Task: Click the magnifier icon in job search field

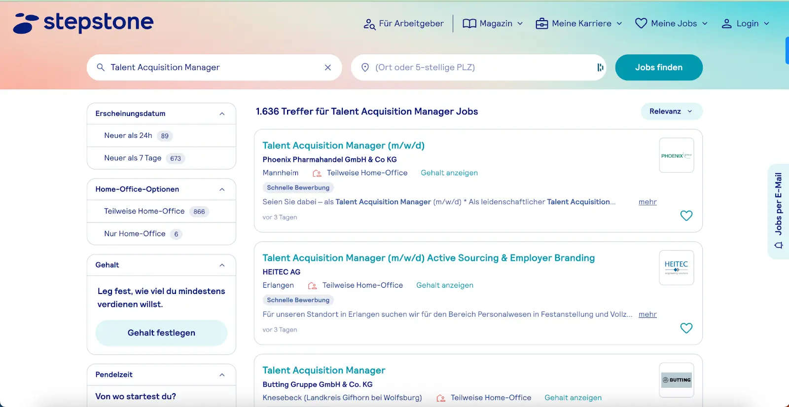Action: tap(101, 67)
